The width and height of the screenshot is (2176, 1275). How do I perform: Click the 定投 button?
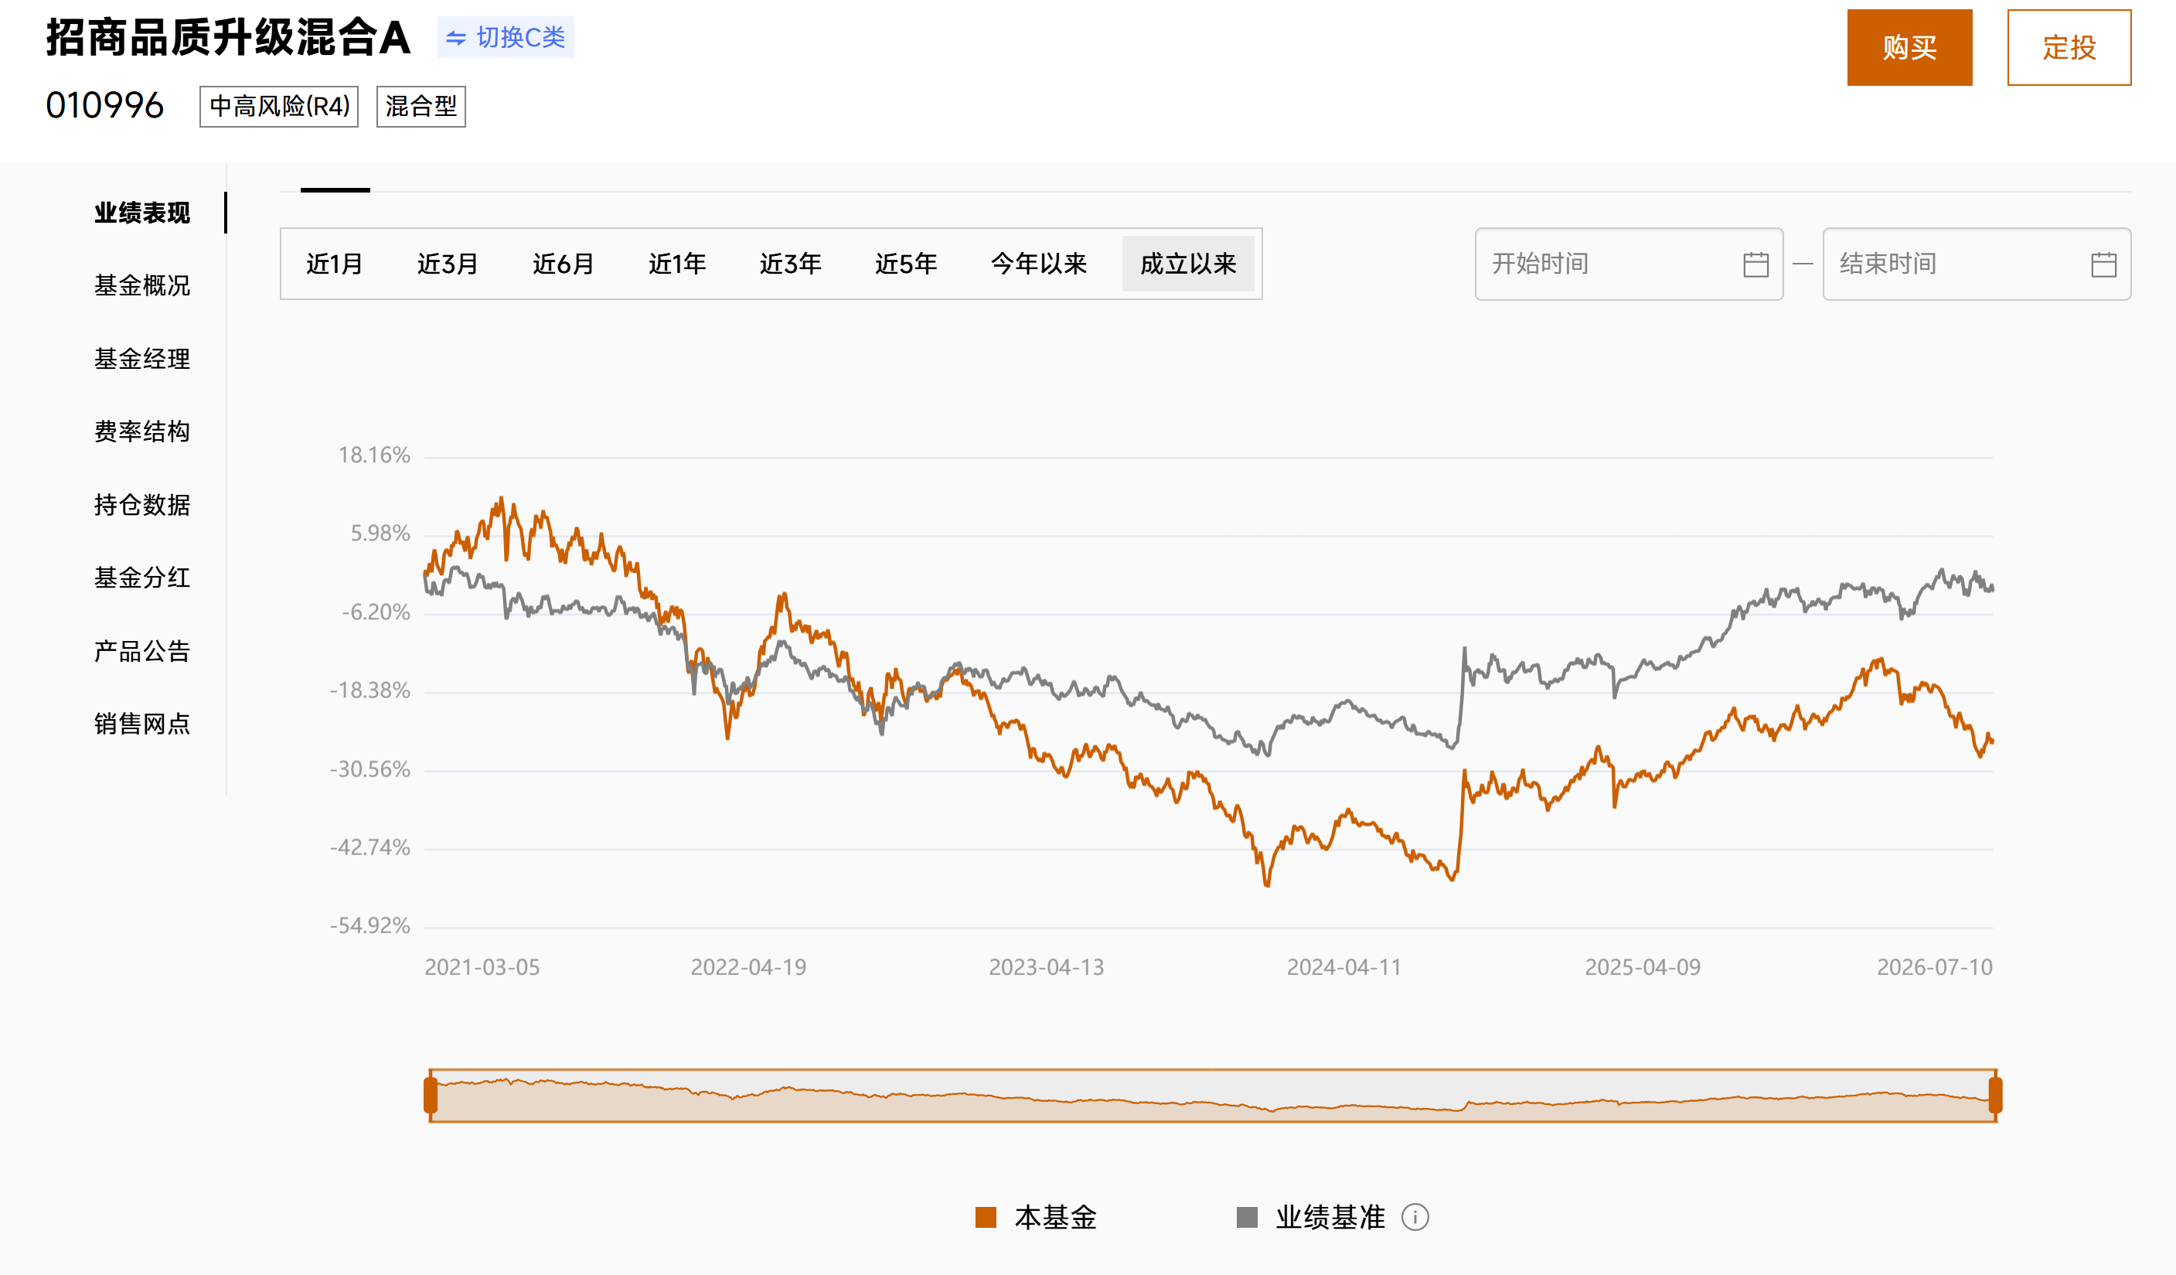pos(2069,47)
